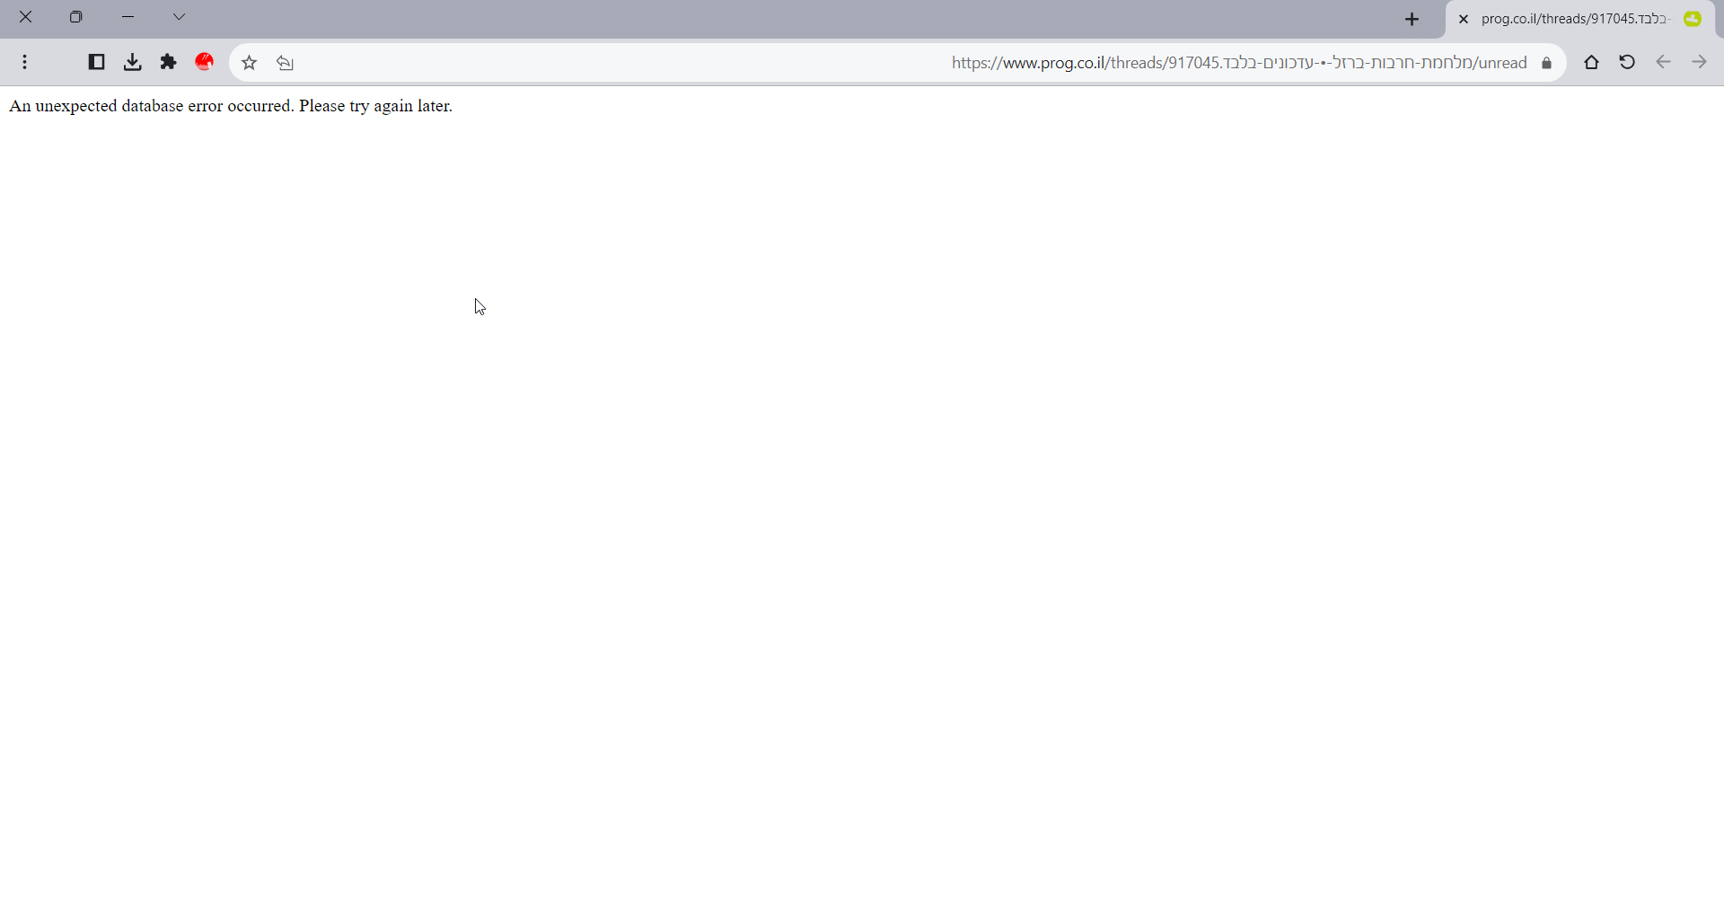Open a new tab with plus button
1724x916 pixels.
[1412, 19]
